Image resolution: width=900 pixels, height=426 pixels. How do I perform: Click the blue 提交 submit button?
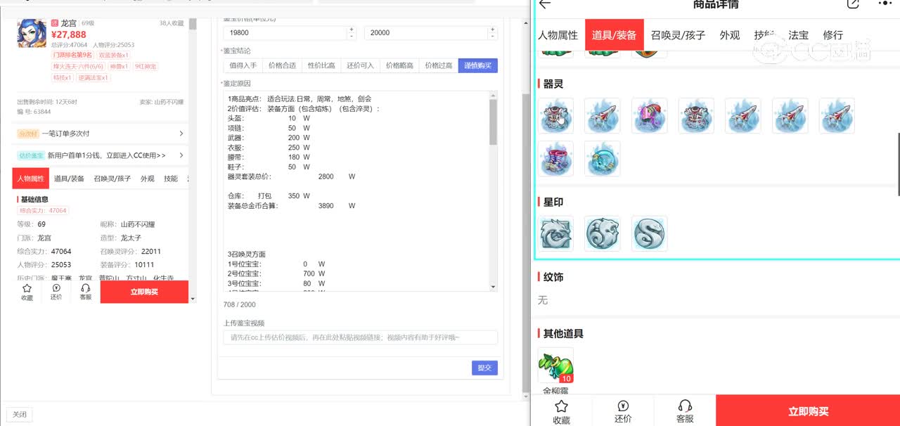[x=484, y=368]
